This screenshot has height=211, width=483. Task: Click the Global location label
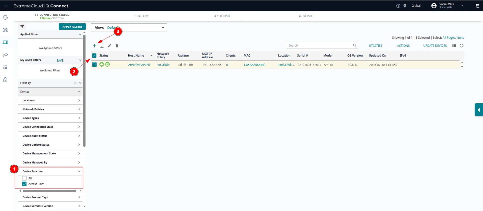[416, 6]
